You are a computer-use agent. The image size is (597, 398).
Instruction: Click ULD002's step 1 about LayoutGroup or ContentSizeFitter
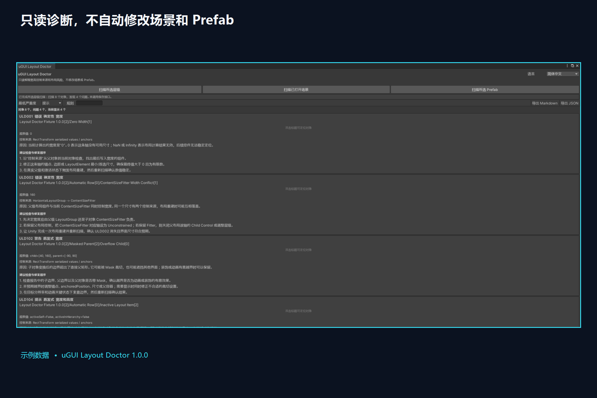[78, 220]
